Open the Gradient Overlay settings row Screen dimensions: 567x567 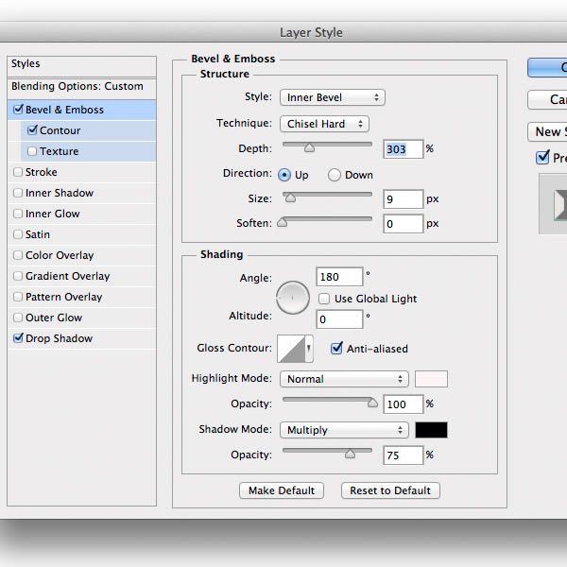point(81,276)
